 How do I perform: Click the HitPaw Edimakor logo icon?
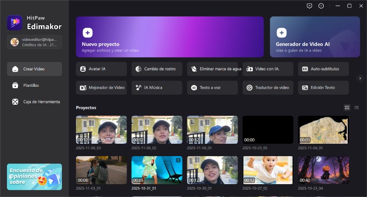15,23
